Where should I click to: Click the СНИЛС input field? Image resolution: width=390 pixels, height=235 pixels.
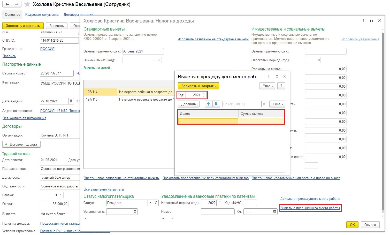click(59, 40)
